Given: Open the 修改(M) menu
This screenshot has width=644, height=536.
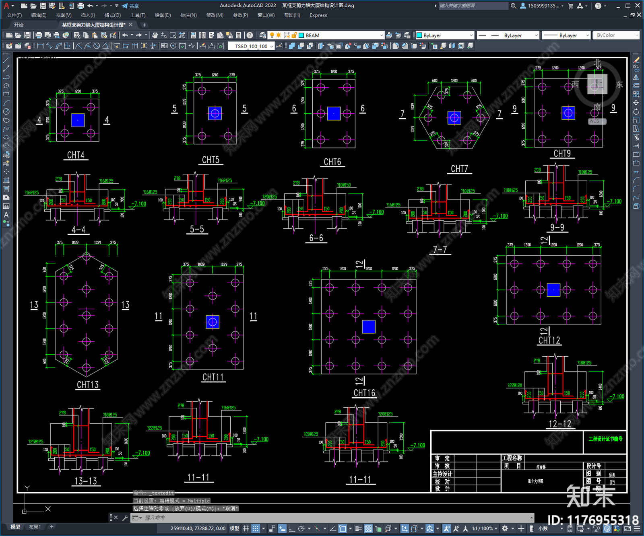Looking at the screenshot, I should pos(215,15).
